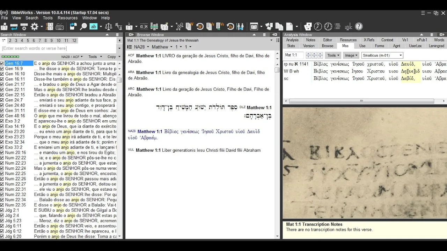This screenshot has width=447, height=251.
Task: Click the clock icon in toolbar
Action: pyautogui.click(x=328, y=26)
